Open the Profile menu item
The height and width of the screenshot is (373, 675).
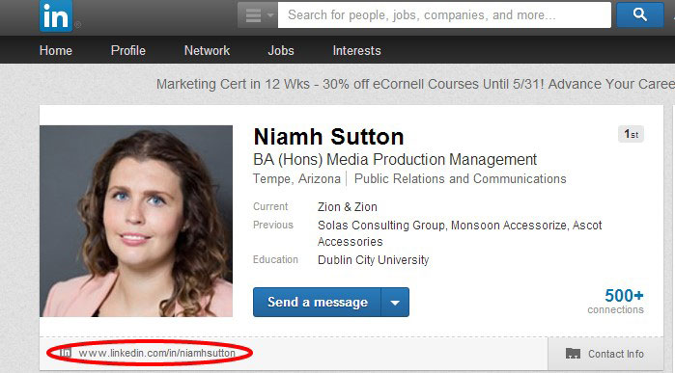coord(128,50)
